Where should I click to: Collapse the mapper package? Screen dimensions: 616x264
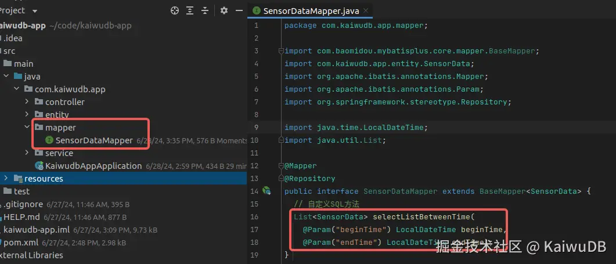pyautogui.click(x=27, y=128)
